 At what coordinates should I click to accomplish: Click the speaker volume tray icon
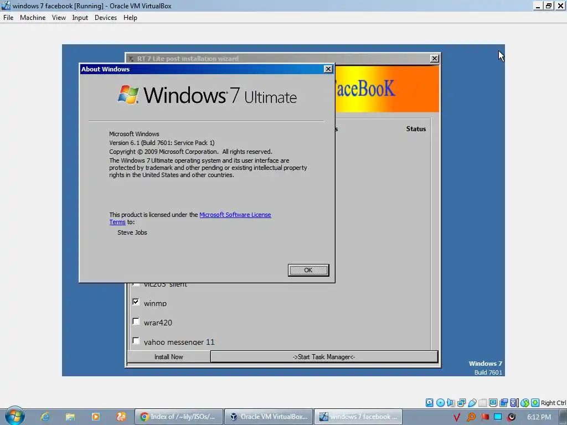pyautogui.click(x=511, y=417)
